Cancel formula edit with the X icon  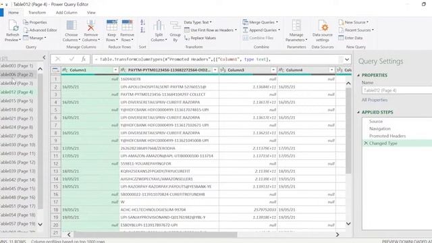coord(57,59)
